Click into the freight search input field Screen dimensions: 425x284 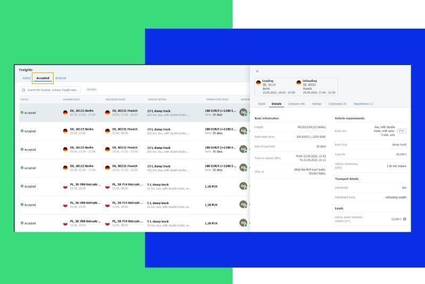[x=53, y=90]
